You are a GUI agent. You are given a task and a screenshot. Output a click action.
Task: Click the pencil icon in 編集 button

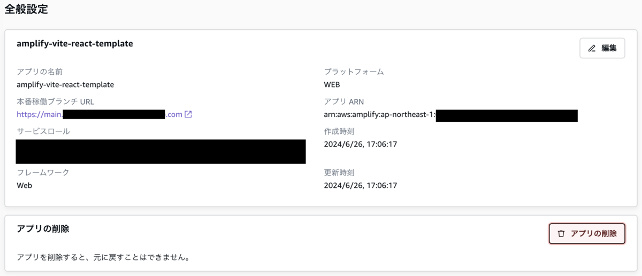tap(592, 49)
